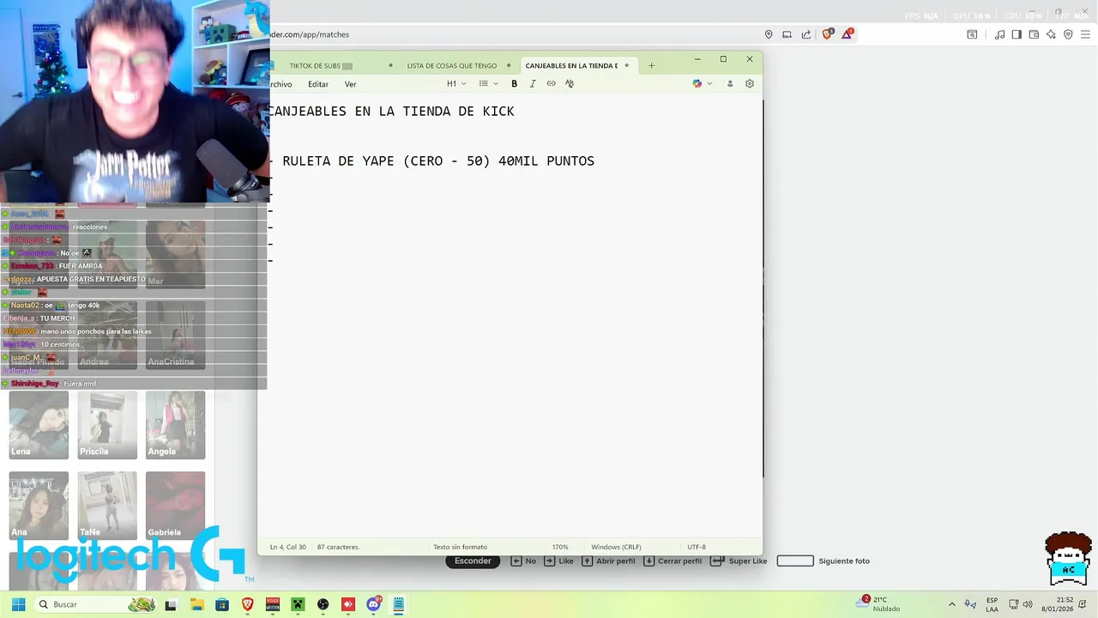
Task: Click the Ln 4, Col 30 status entry
Action: pyautogui.click(x=288, y=547)
